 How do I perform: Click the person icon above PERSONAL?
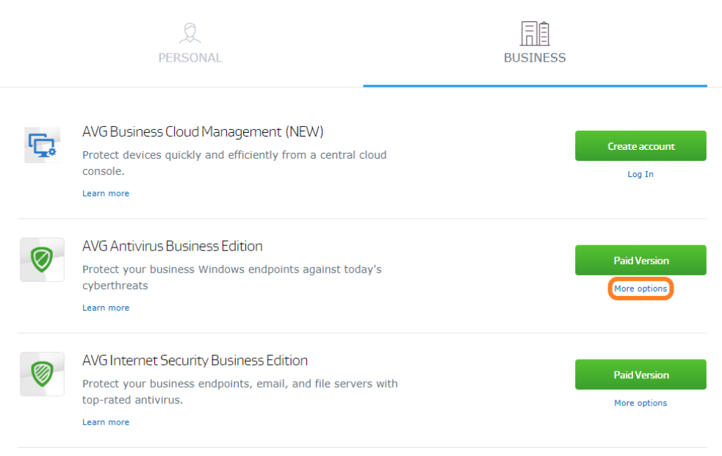pyautogui.click(x=190, y=33)
